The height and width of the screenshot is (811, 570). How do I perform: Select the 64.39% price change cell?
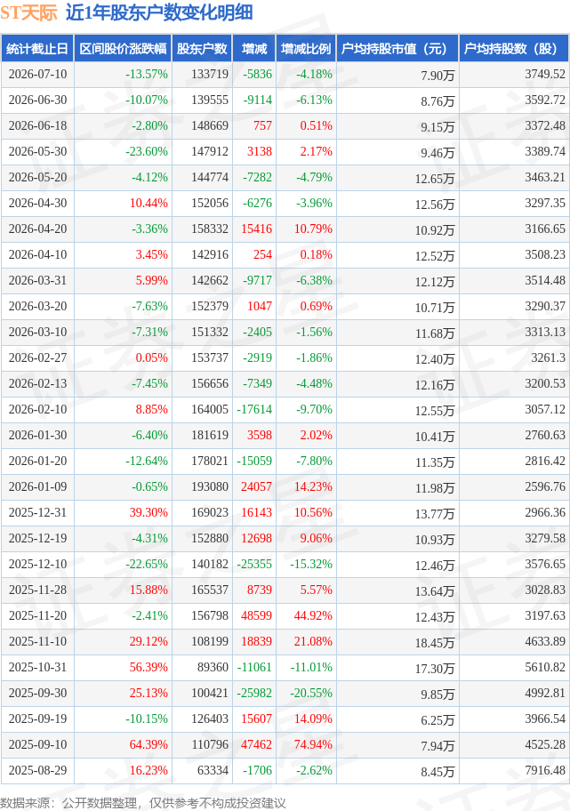tap(149, 745)
